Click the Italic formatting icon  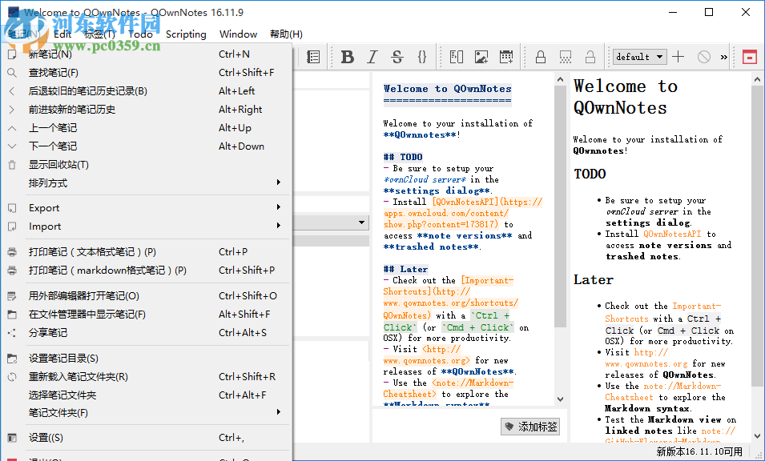[x=372, y=57]
